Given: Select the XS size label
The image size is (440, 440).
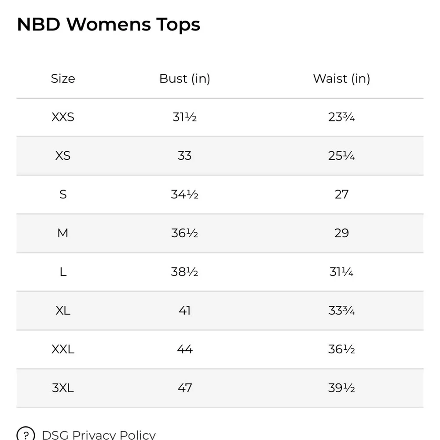Looking at the screenshot, I should click(x=63, y=156).
